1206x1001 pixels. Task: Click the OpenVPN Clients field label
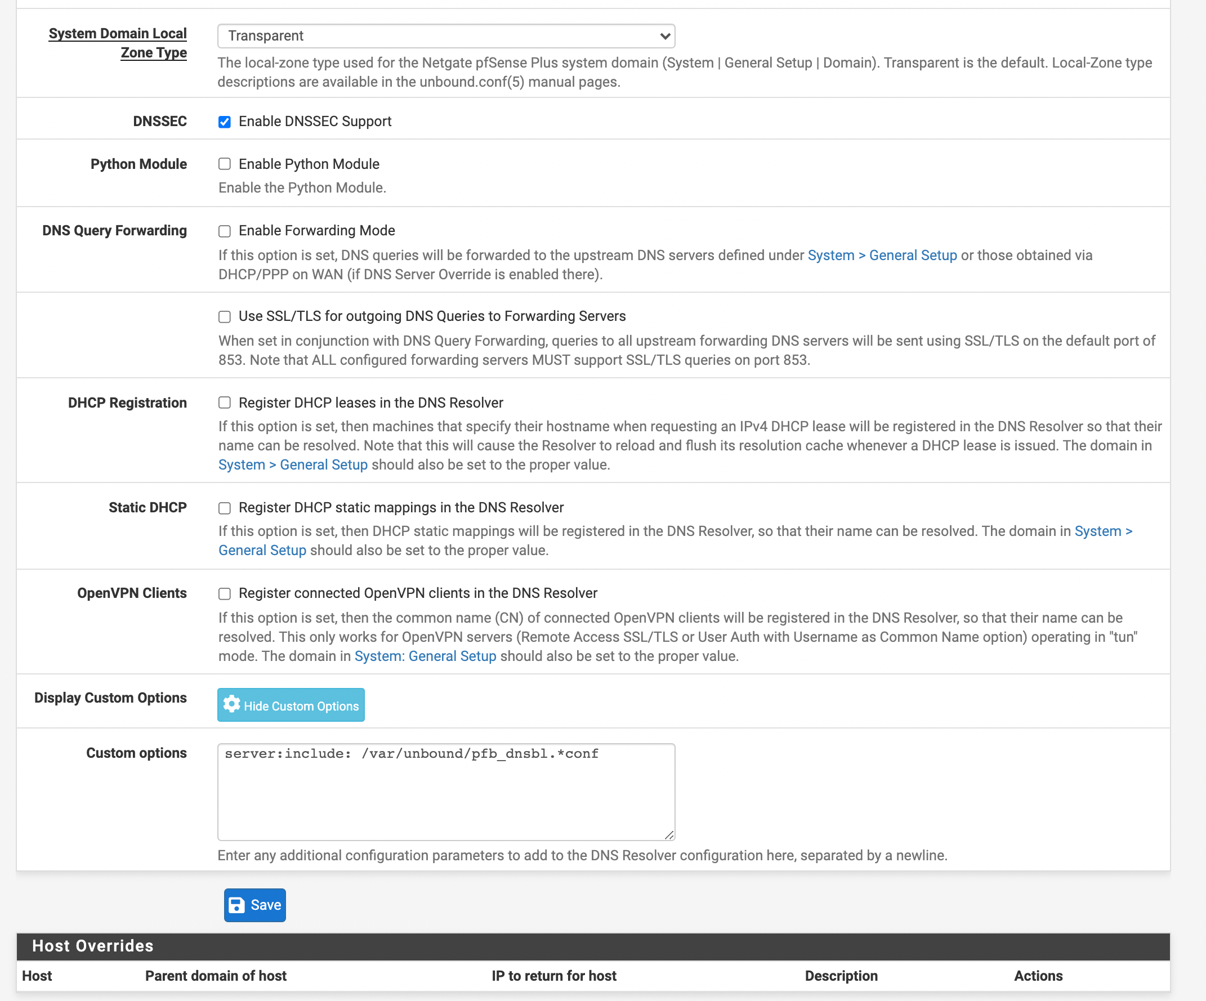132,593
